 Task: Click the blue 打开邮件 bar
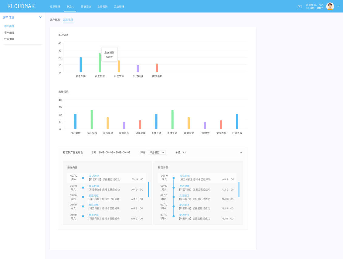[x=76, y=121]
